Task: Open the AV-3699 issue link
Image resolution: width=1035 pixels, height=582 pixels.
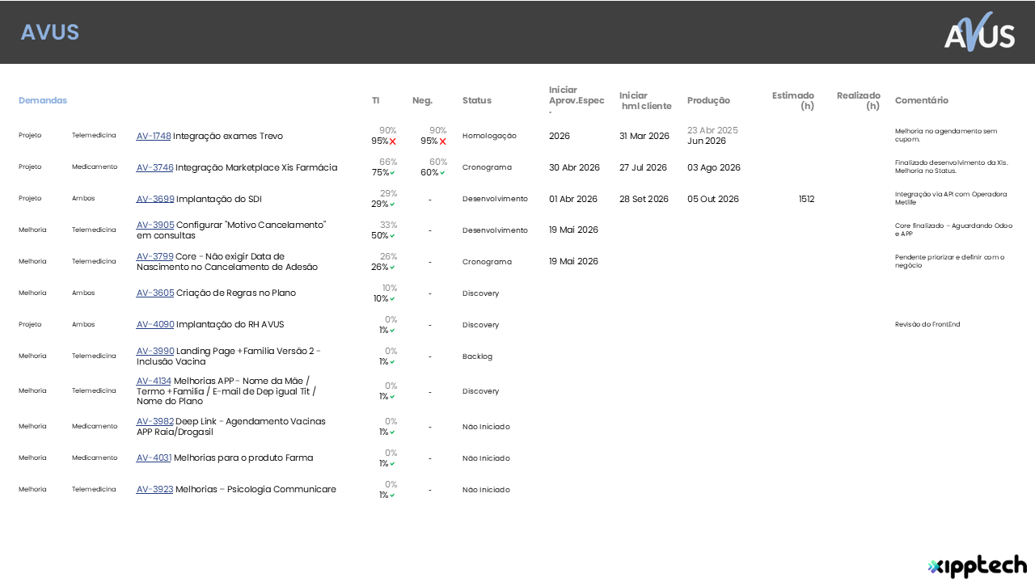Action: (155, 199)
